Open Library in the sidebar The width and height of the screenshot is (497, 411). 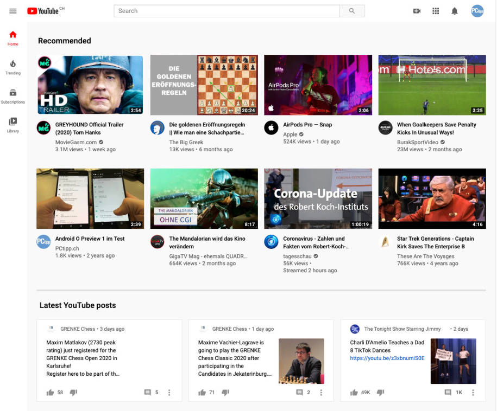(12, 125)
